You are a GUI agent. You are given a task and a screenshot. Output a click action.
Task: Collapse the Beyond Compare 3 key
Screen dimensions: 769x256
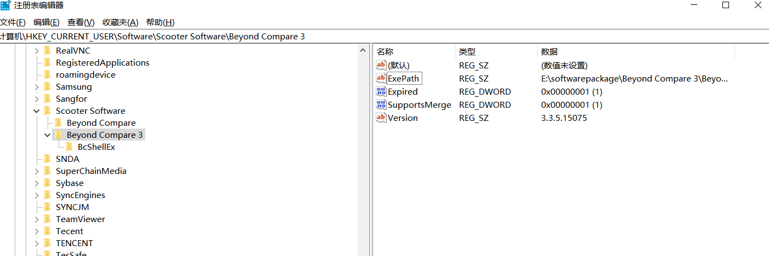coord(48,135)
